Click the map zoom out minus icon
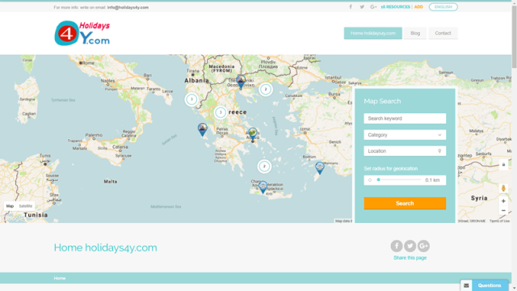 (x=503, y=210)
